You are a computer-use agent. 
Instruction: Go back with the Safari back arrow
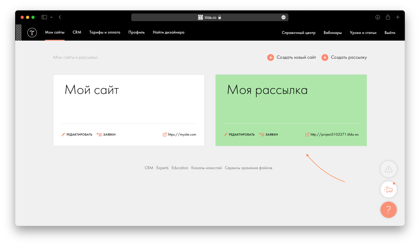point(60,17)
